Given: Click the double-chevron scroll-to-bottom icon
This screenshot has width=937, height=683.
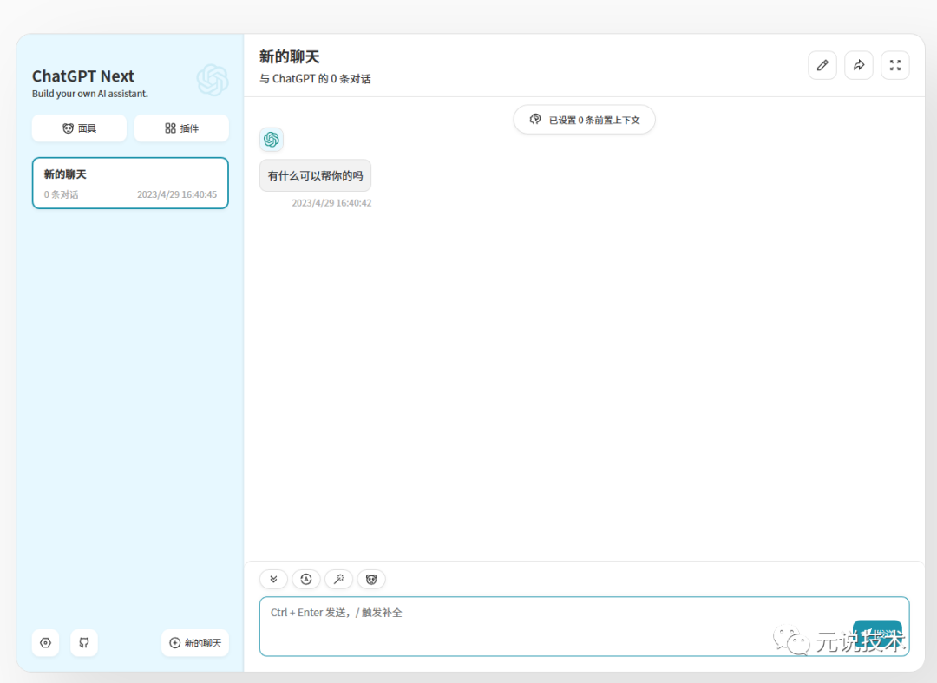Looking at the screenshot, I should [x=273, y=579].
